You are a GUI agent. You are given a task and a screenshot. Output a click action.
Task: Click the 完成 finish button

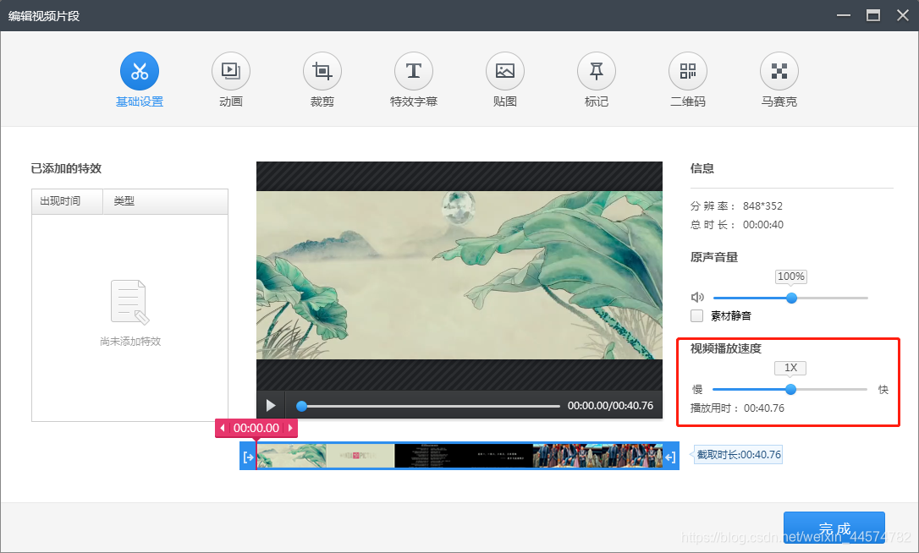tap(834, 528)
